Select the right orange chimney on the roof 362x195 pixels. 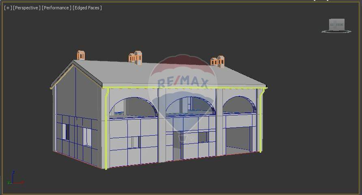pyautogui.click(x=218, y=61)
